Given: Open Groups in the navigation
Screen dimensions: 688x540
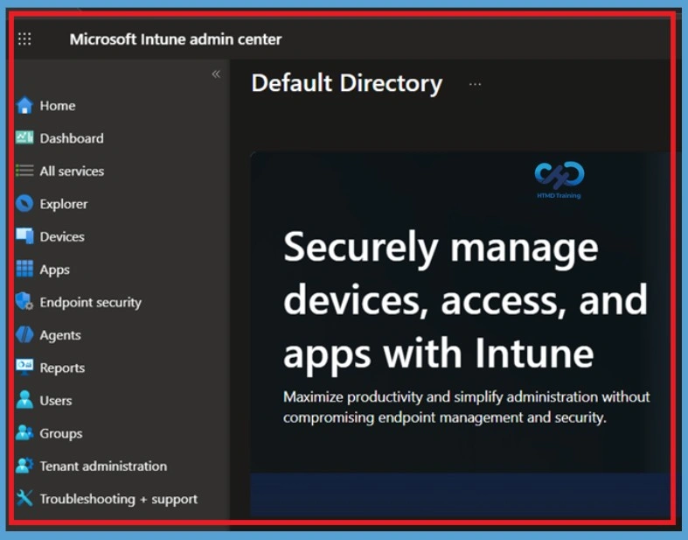Looking at the screenshot, I should coord(61,434).
